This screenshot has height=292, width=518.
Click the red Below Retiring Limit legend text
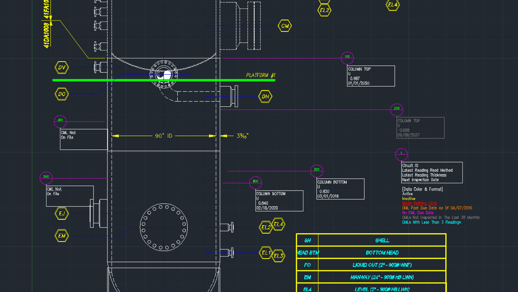click(420, 203)
